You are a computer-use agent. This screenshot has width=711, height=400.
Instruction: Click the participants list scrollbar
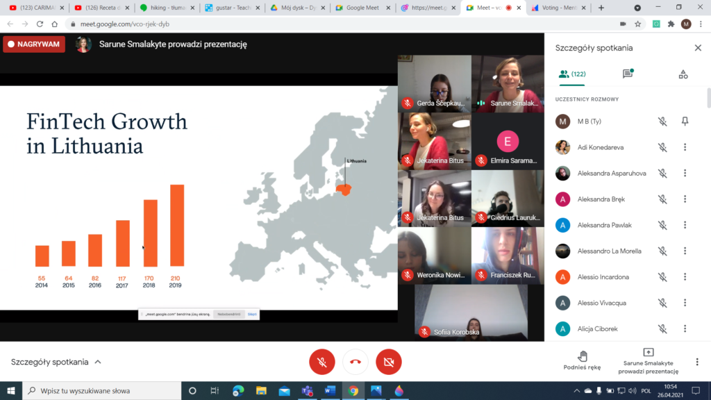tap(708, 97)
